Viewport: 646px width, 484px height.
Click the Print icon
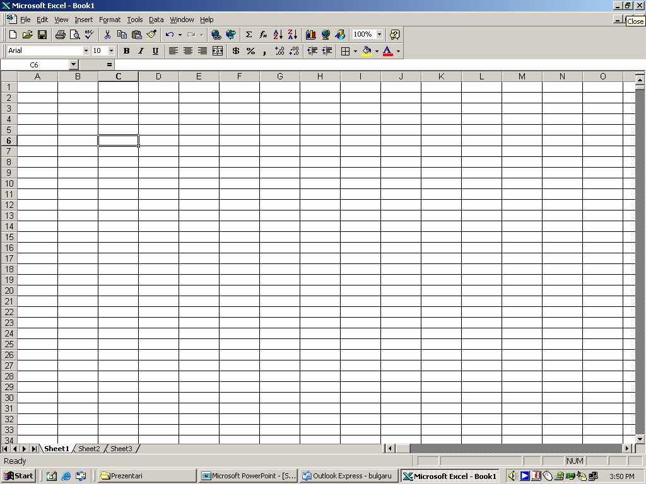[60, 35]
